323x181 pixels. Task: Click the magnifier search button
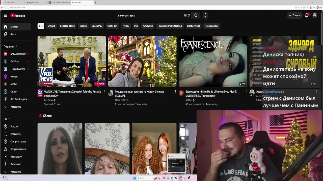[196, 15]
